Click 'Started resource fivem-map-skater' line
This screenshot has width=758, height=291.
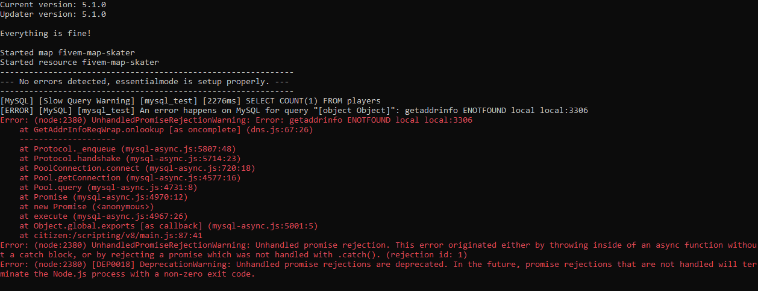80,63
